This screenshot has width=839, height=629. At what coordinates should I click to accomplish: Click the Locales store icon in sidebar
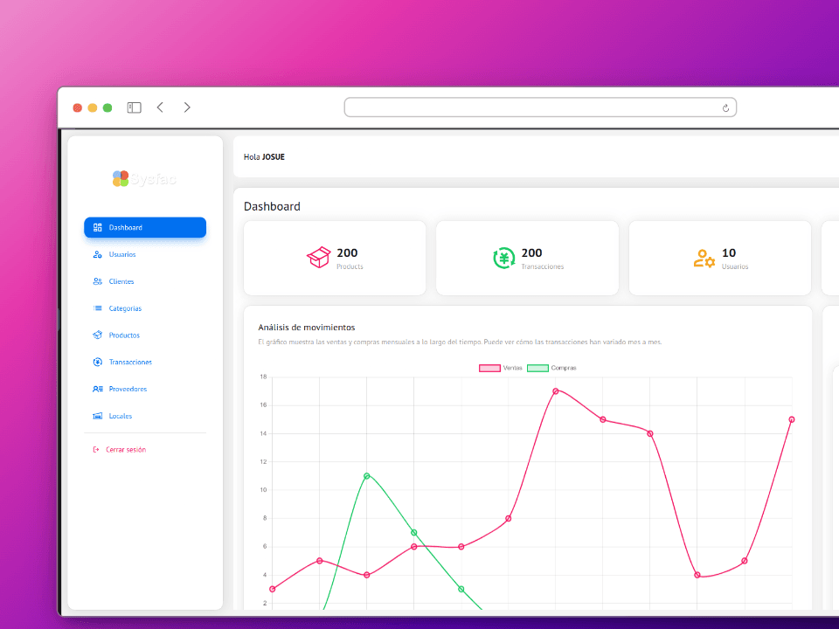97,416
